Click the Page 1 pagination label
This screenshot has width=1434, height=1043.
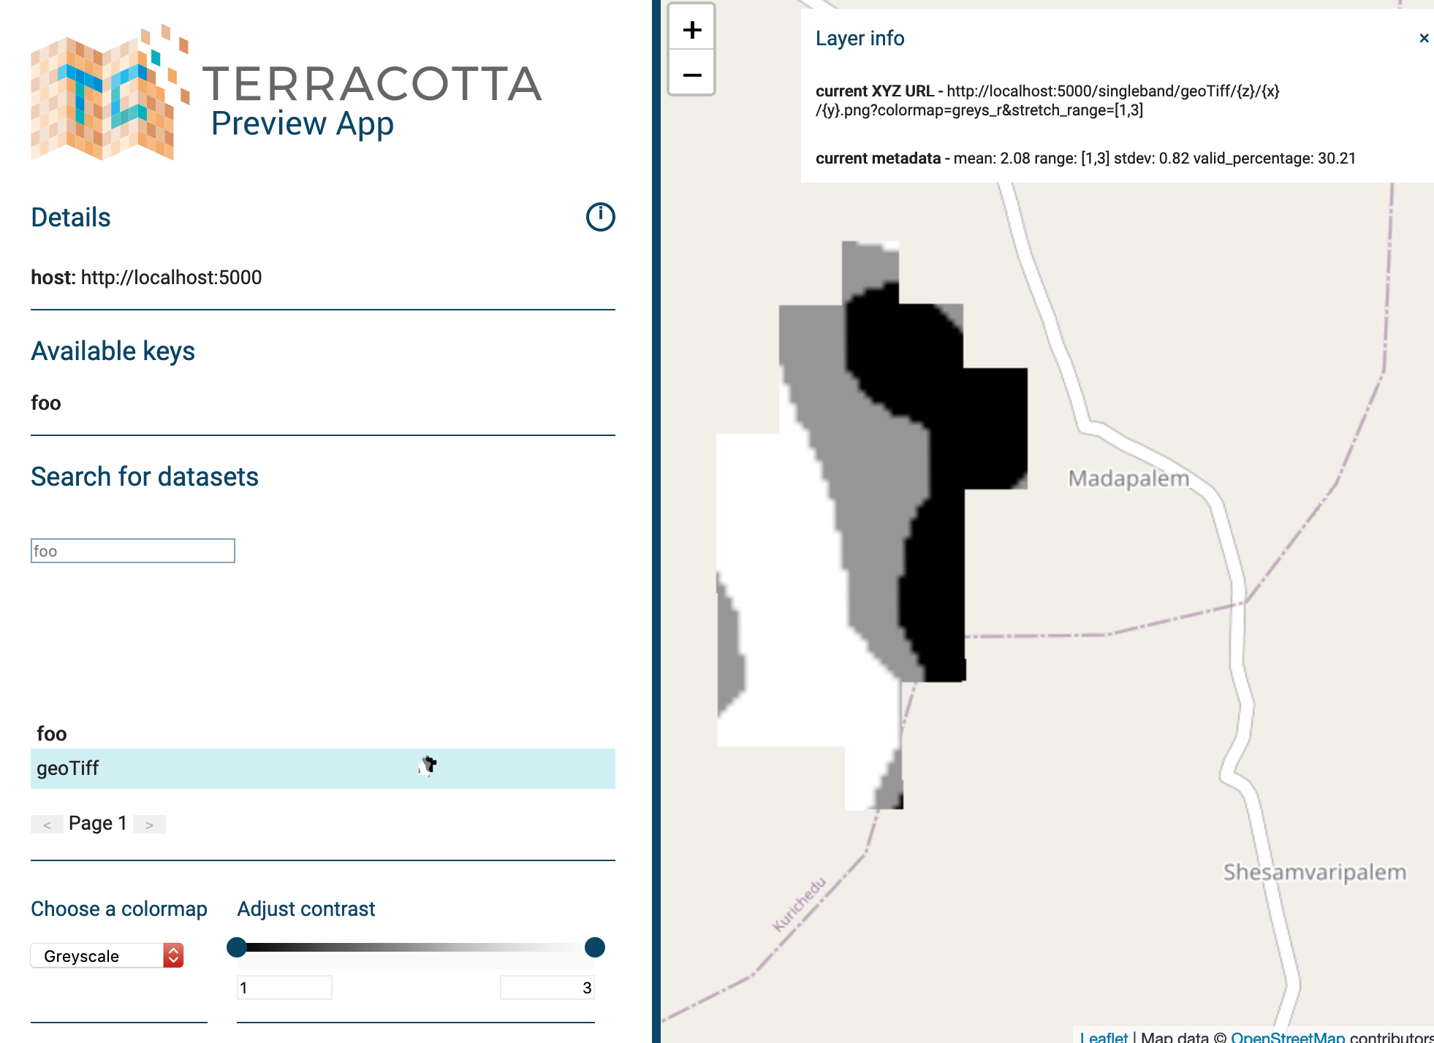[97, 822]
